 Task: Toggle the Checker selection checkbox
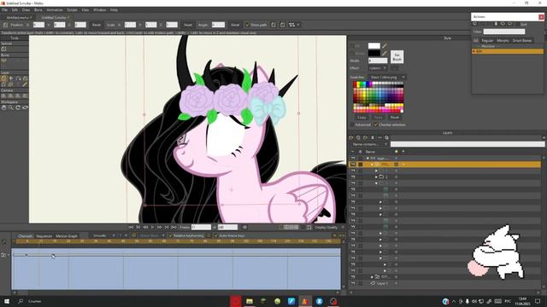coord(376,125)
